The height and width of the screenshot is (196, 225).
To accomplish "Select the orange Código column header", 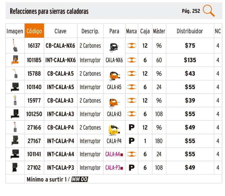I will 34,31.
